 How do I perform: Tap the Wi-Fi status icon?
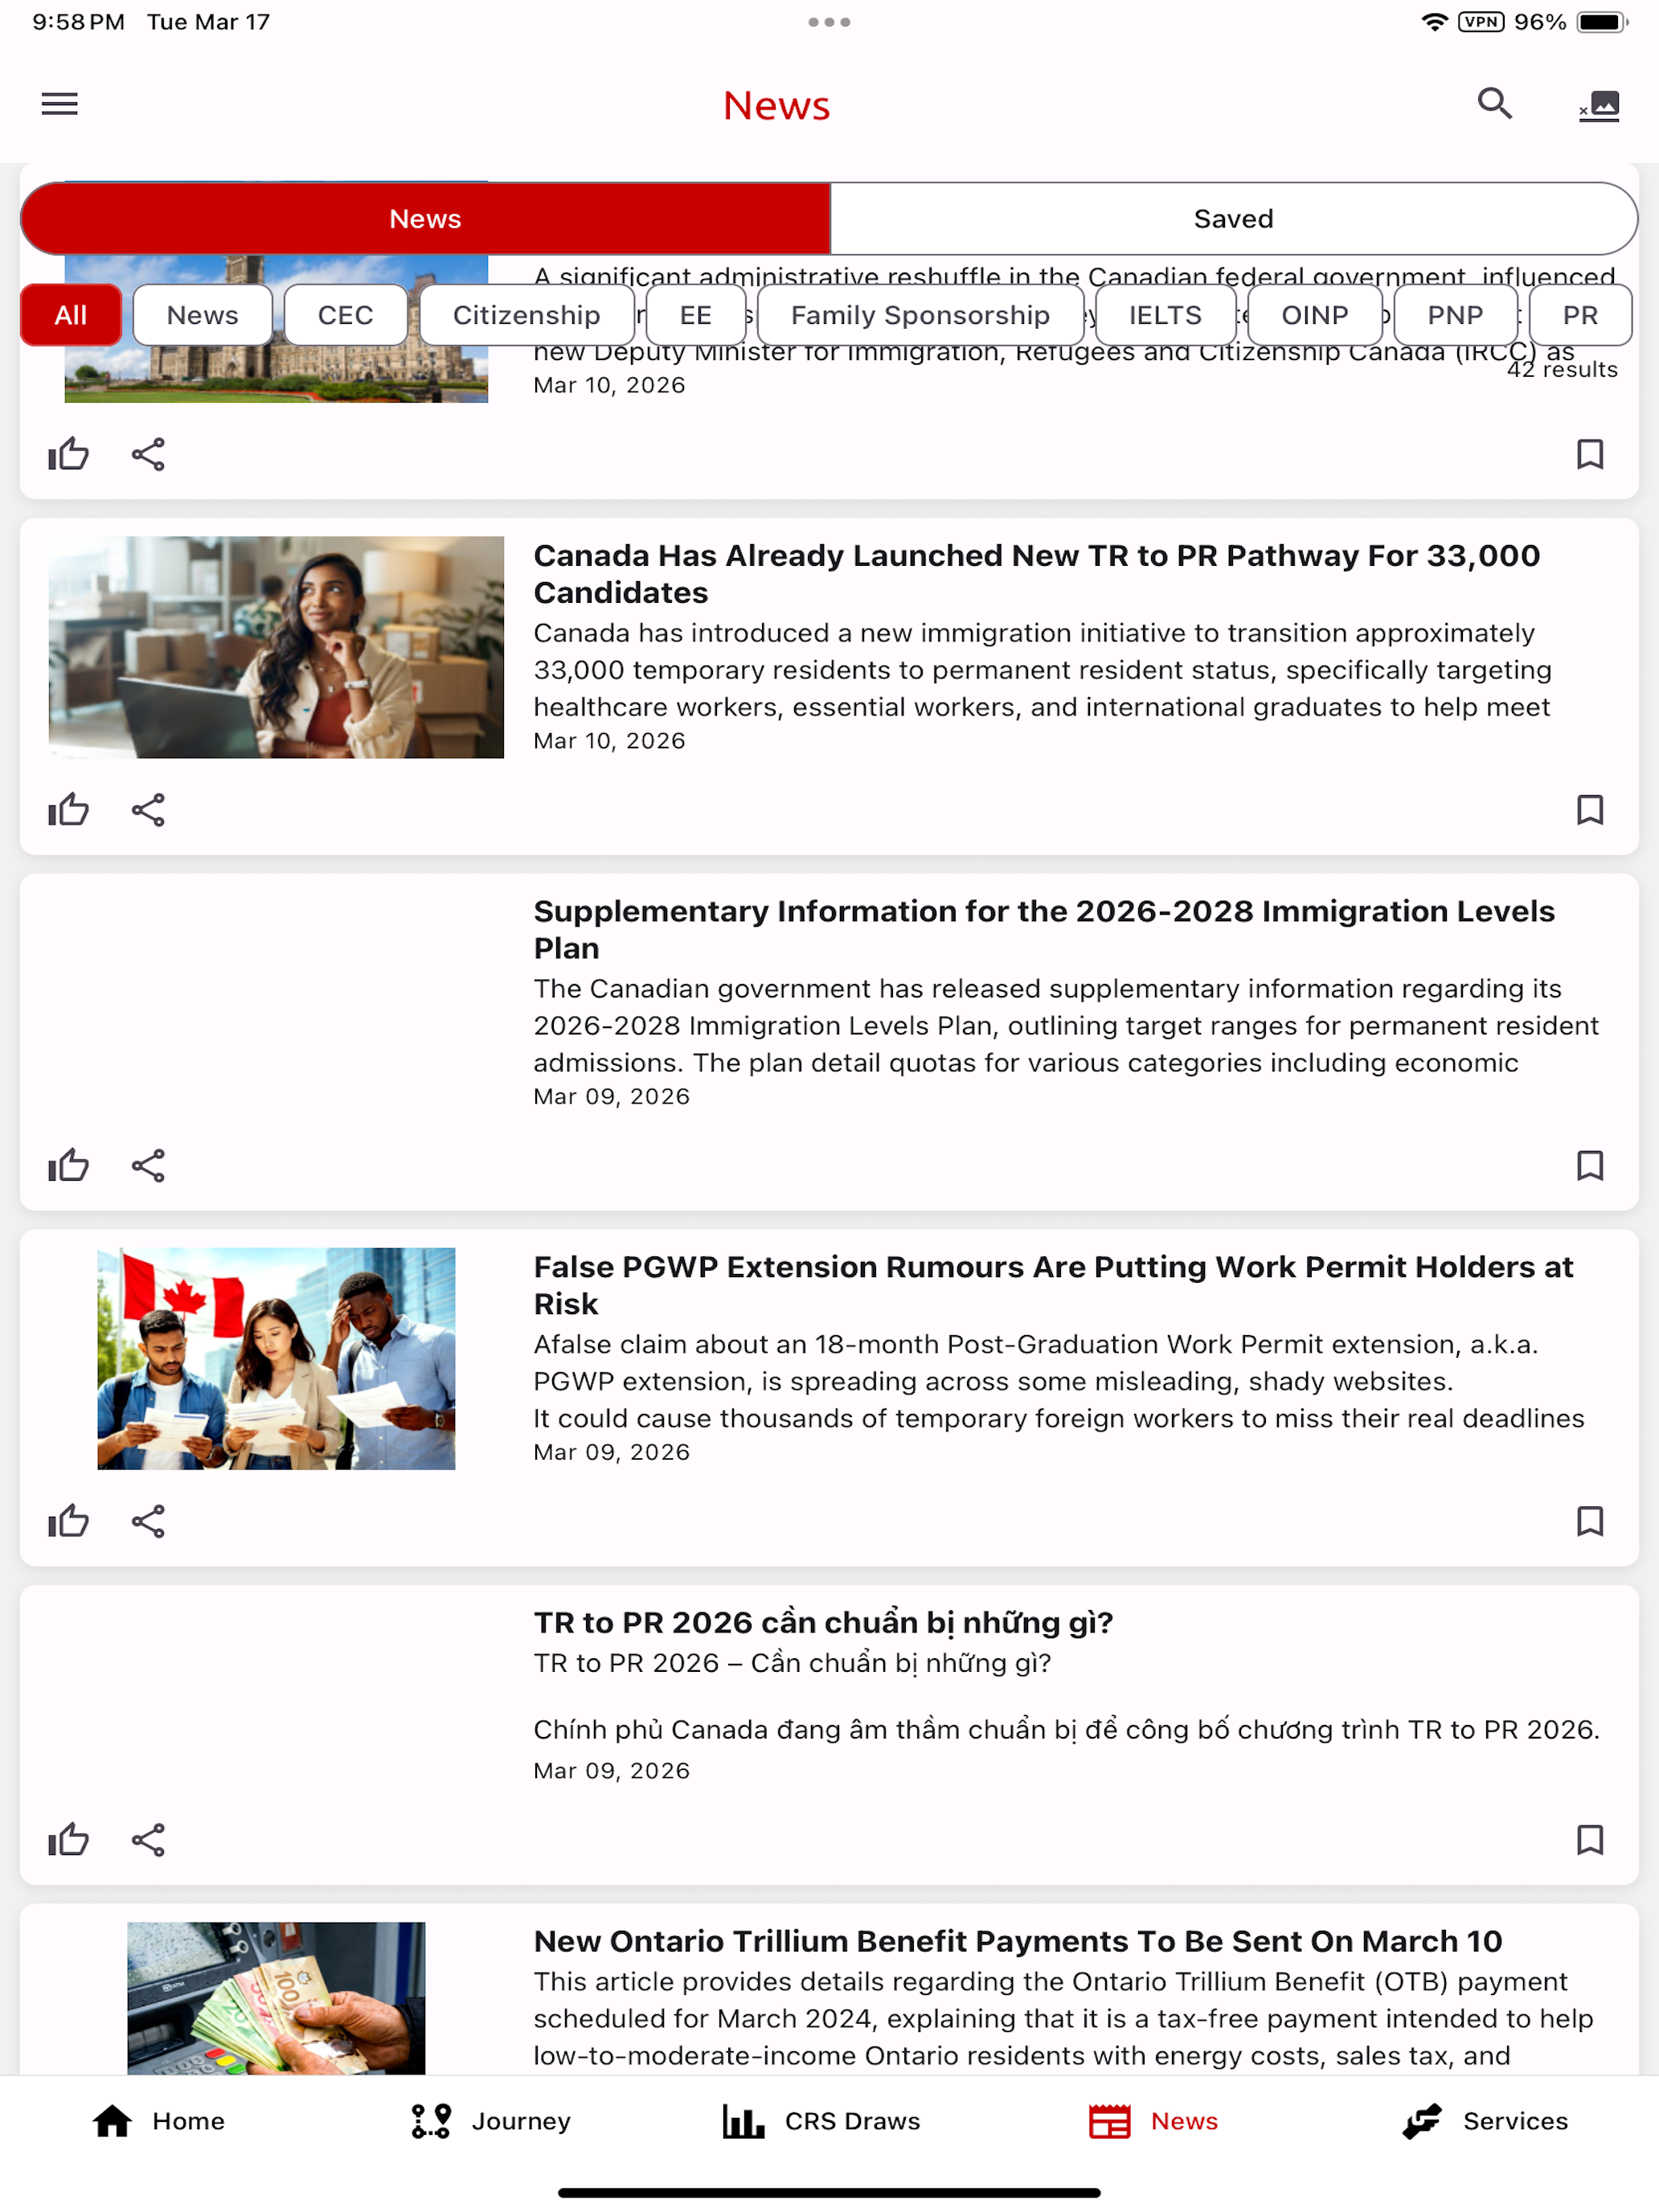click(x=1435, y=22)
